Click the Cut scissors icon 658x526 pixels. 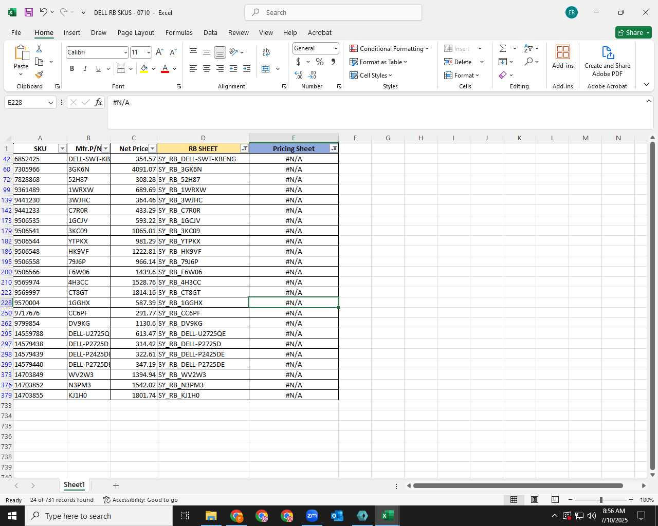[39, 48]
